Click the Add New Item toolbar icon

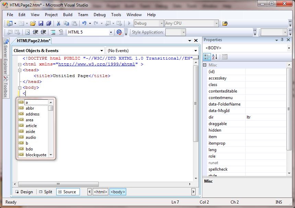click(x=21, y=23)
